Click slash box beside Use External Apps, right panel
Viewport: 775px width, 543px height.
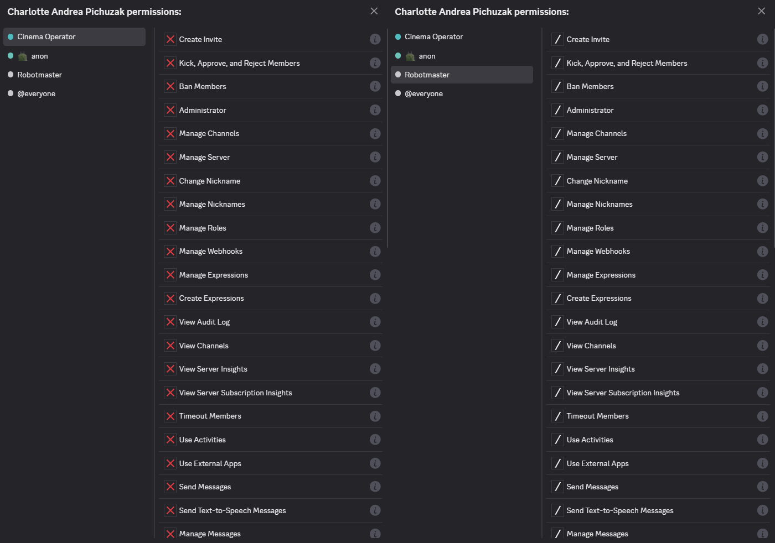point(558,463)
